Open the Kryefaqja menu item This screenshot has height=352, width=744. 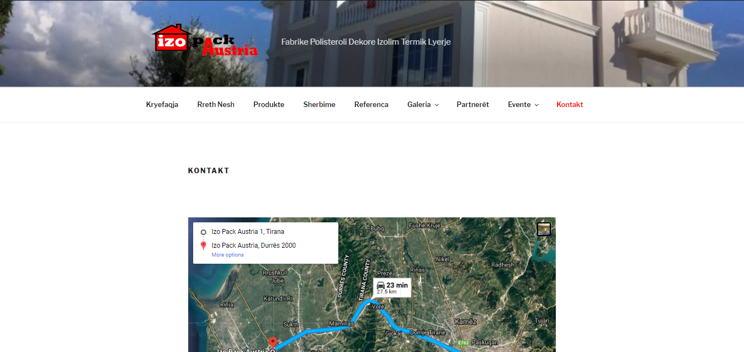click(162, 104)
